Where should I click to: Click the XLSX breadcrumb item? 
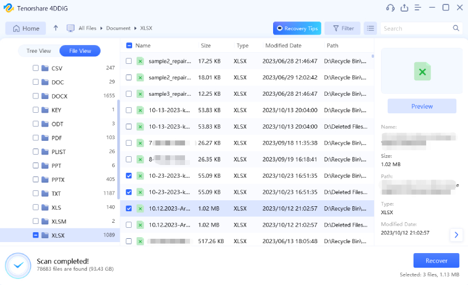146,28
